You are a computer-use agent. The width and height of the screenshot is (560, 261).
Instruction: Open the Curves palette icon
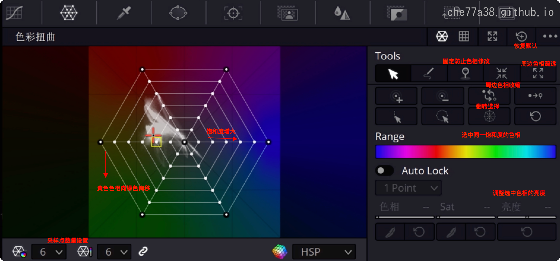(x=14, y=12)
